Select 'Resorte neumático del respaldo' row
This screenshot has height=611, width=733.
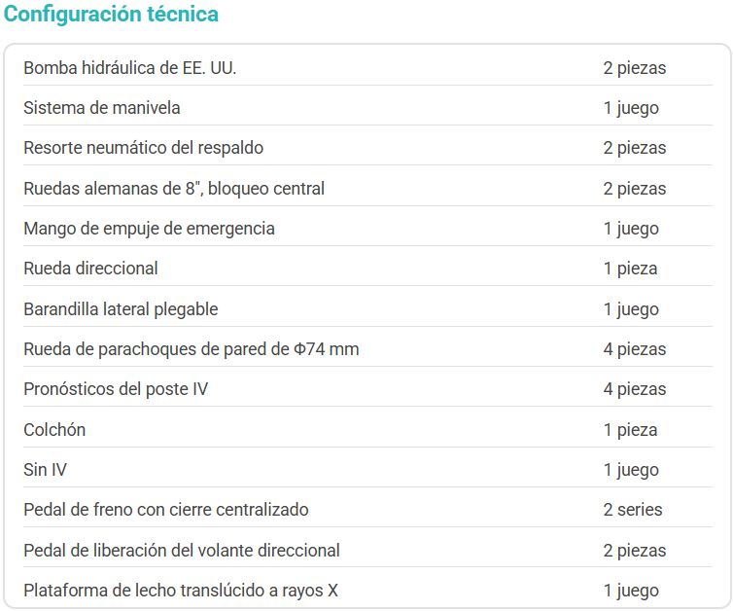144,148
